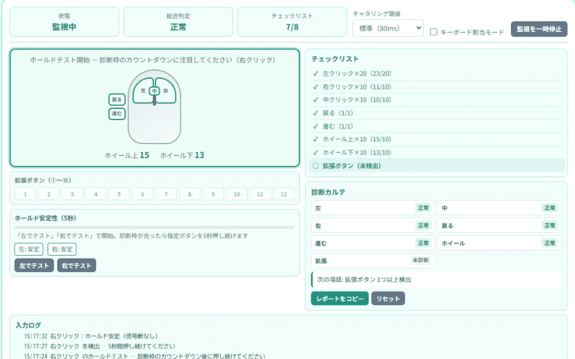This screenshot has width=575, height=359.
Task: Select extension button 5
Action: point(119,194)
